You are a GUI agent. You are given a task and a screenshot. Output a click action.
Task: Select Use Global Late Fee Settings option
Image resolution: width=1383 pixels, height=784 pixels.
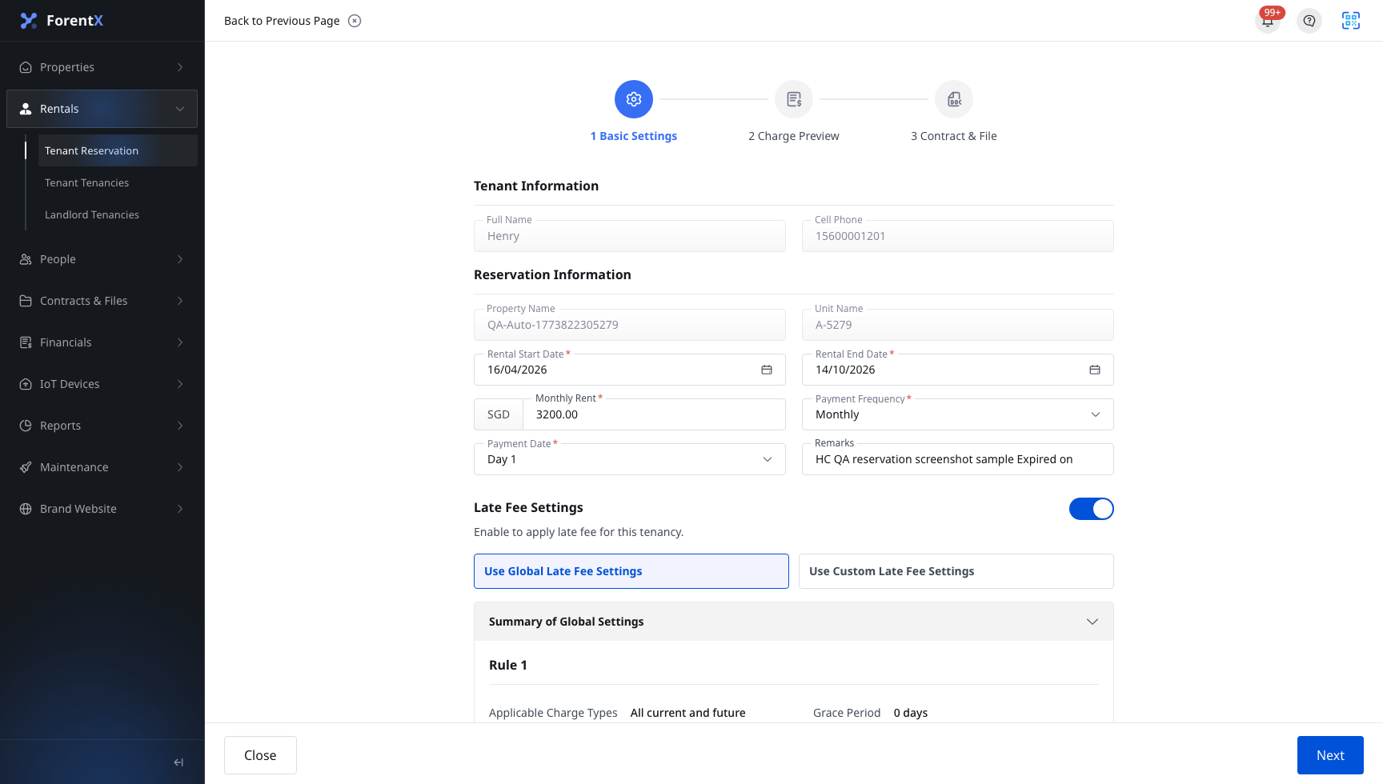point(631,571)
